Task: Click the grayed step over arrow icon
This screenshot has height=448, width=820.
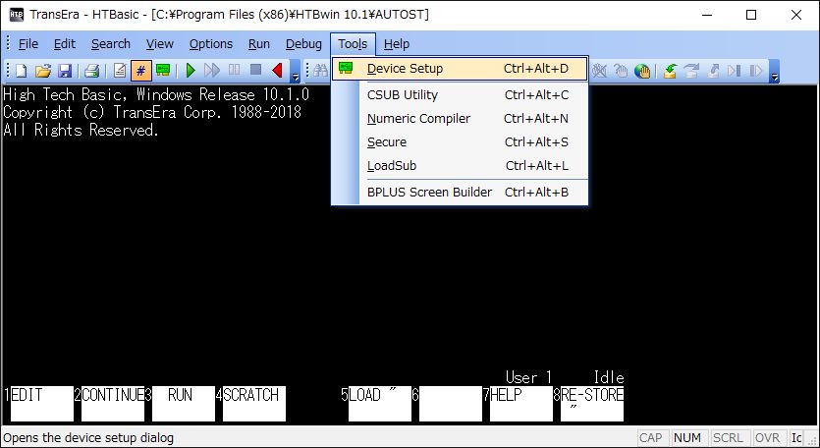Action: click(691, 70)
